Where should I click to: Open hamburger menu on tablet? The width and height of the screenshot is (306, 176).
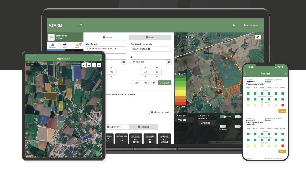tap(28, 59)
